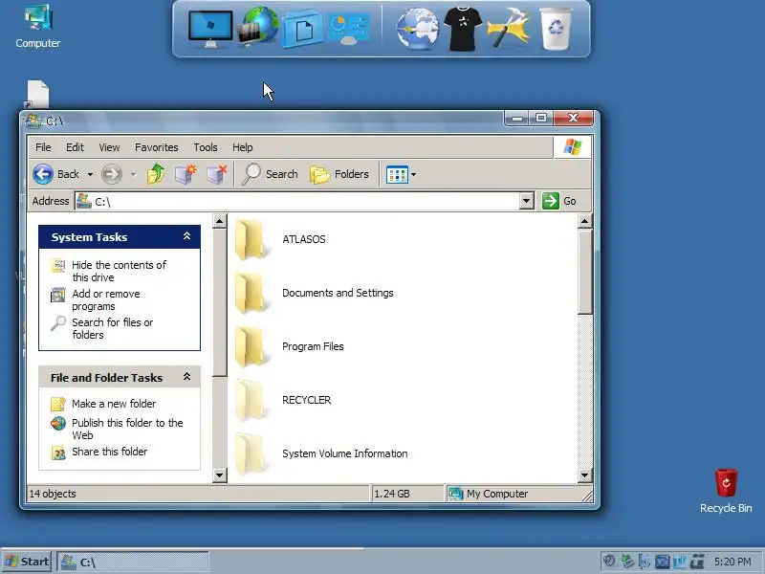
Task: Open the ATLASOS folder icon
Action: point(250,240)
